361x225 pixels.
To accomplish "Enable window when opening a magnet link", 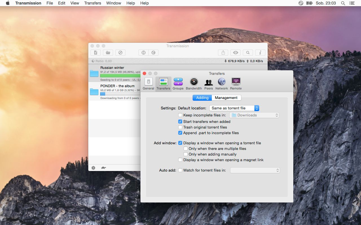I will [x=180, y=160].
